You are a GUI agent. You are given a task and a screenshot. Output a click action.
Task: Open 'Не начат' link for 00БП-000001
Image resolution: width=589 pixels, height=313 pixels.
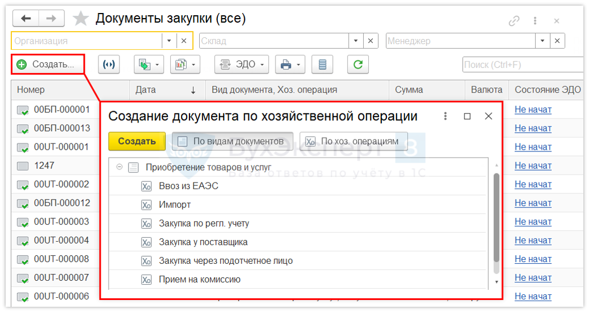click(x=532, y=110)
